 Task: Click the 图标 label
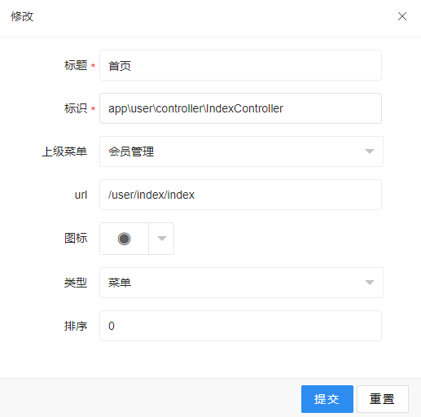[x=76, y=238]
